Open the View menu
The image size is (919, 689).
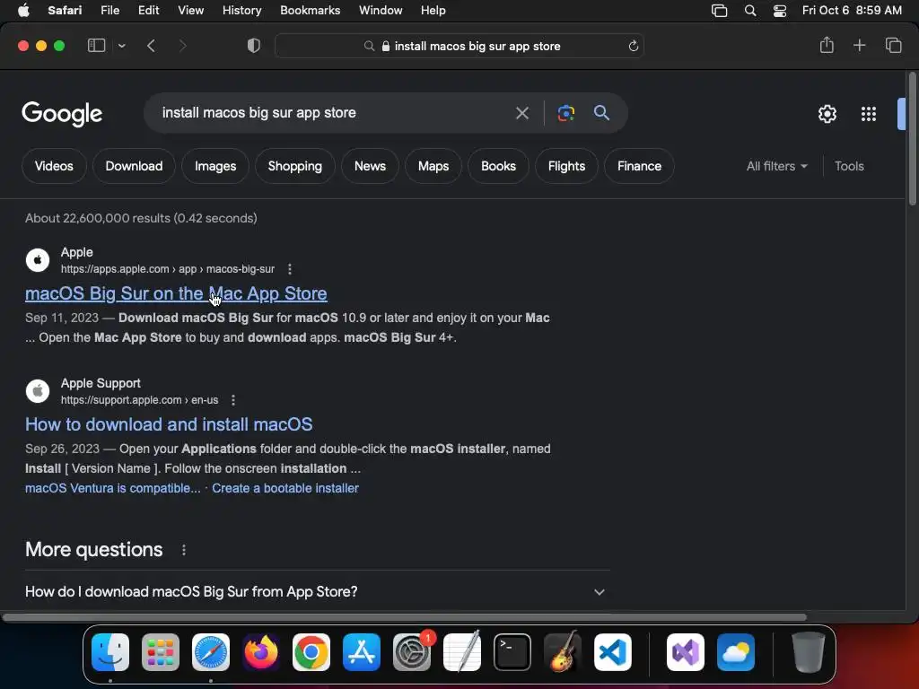tap(190, 11)
